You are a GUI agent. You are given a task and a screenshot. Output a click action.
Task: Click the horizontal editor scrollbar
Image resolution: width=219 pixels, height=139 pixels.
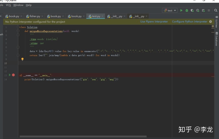coord(83,136)
